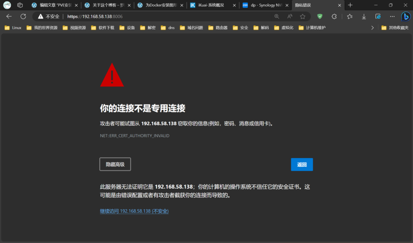Reload the page with the refresh icon
The width and height of the screenshot is (413, 243).
(x=23, y=17)
